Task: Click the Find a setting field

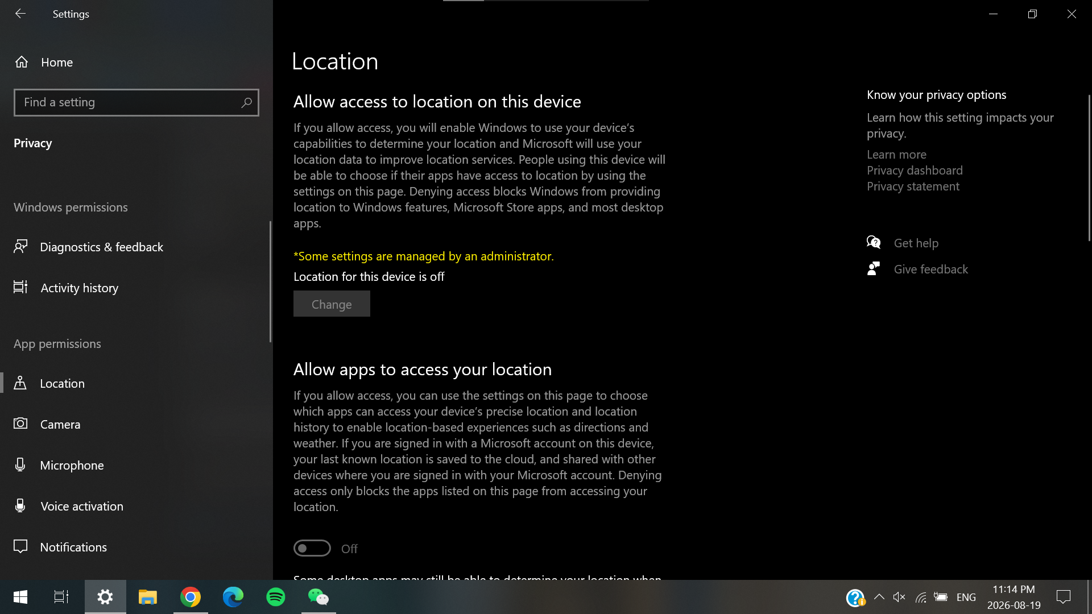Action: point(136,102)
